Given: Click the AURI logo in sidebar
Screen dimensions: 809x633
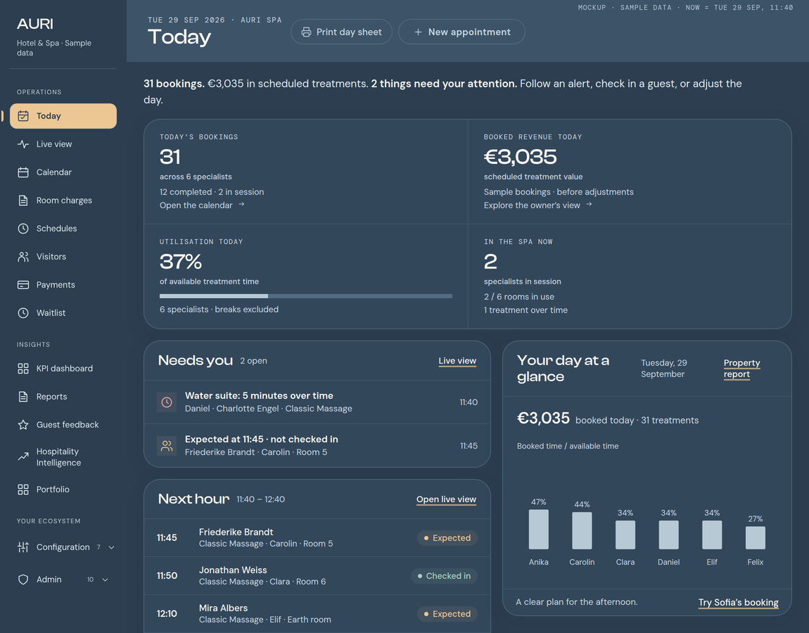Looking at the screenshot, I should point(35,24).
